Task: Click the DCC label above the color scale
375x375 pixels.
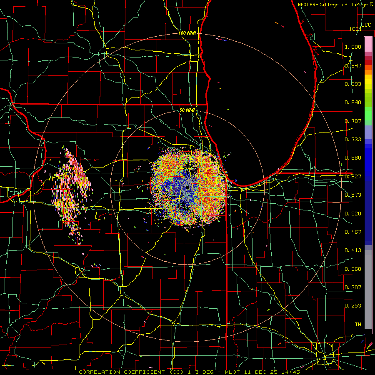Action: click(x=366, y=25)
